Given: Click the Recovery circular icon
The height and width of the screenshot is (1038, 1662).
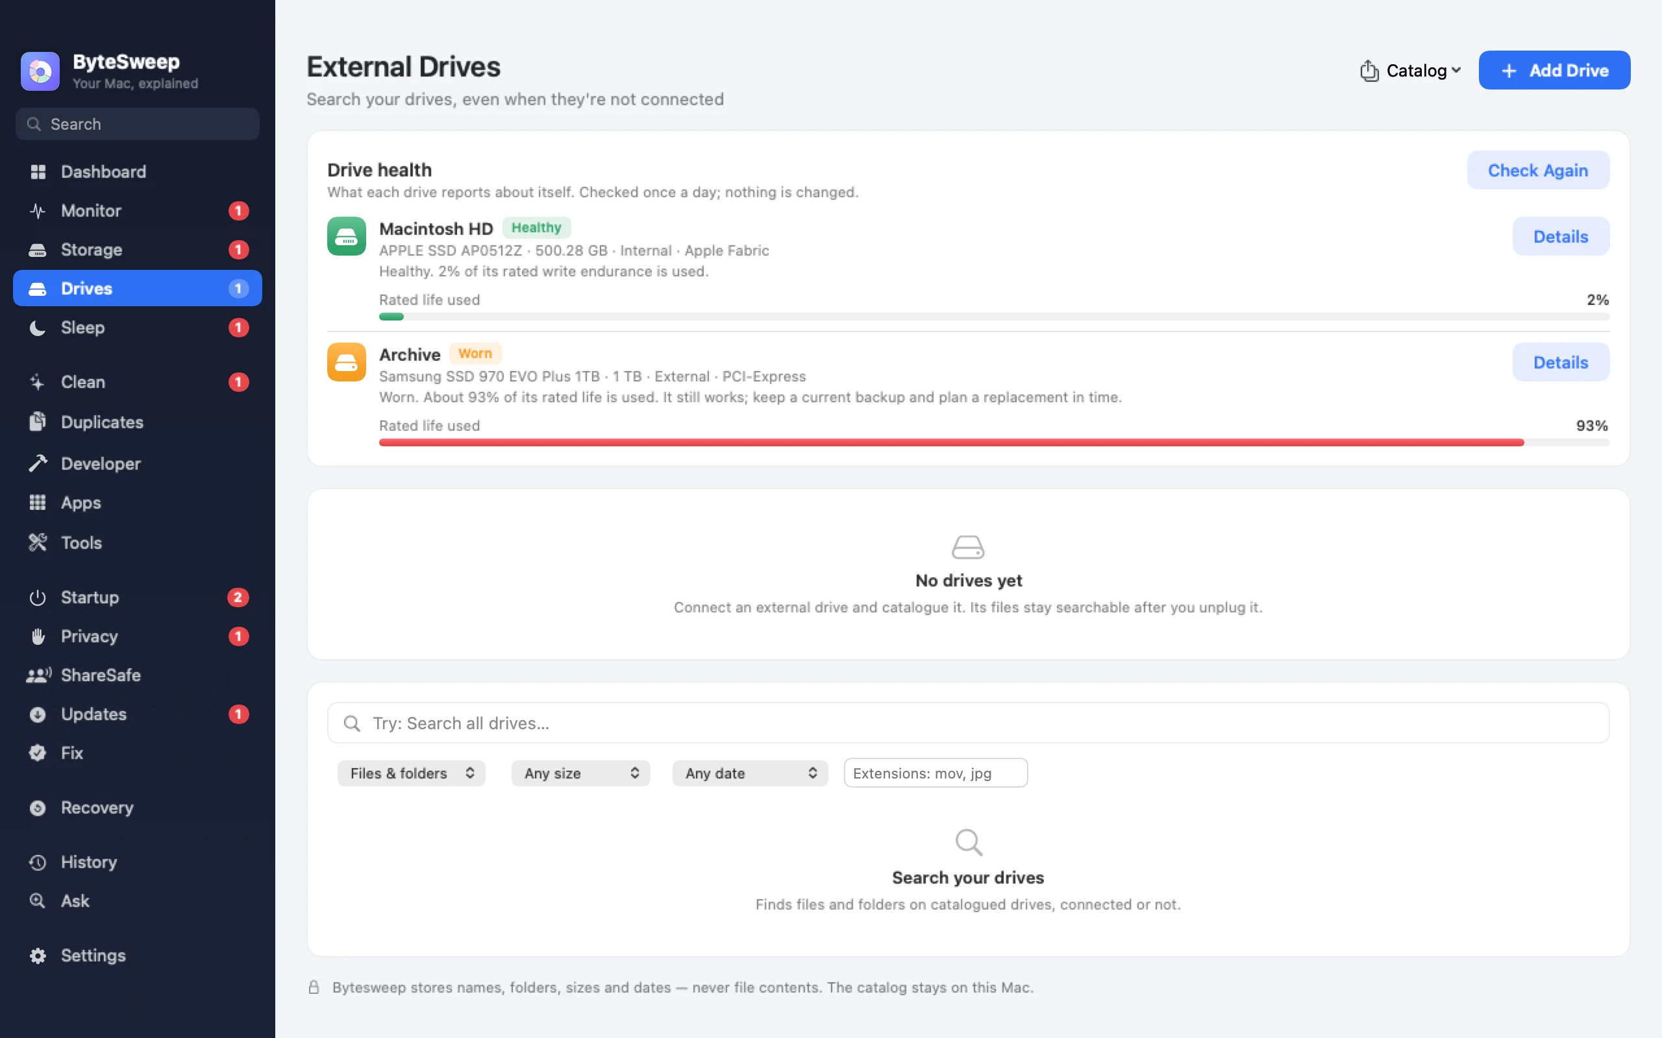Looking at the screenshot, I should pos(38,808).
